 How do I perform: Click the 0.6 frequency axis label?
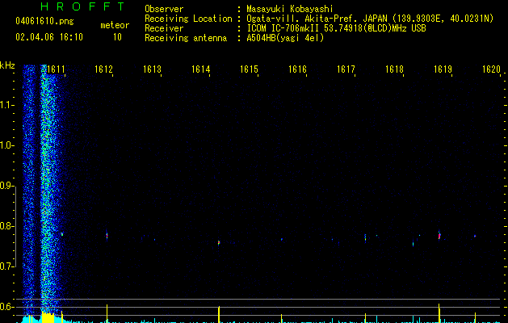pyautogui.click(x=7, y=307)
